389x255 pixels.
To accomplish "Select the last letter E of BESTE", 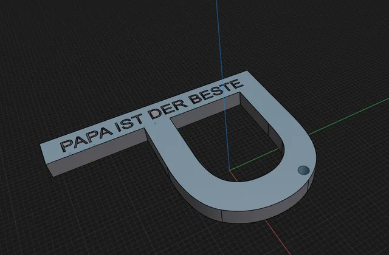I will coord(237,84).
